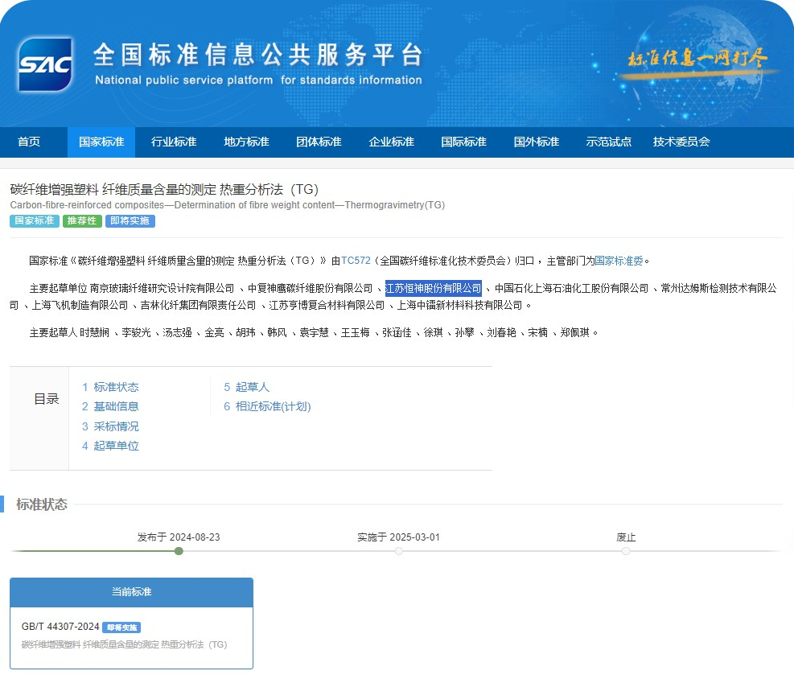This screenshot has width=794, height=683.
Task: Open the 起草人 contents entry
Action: pyautogui.click(x=249, y=387)
